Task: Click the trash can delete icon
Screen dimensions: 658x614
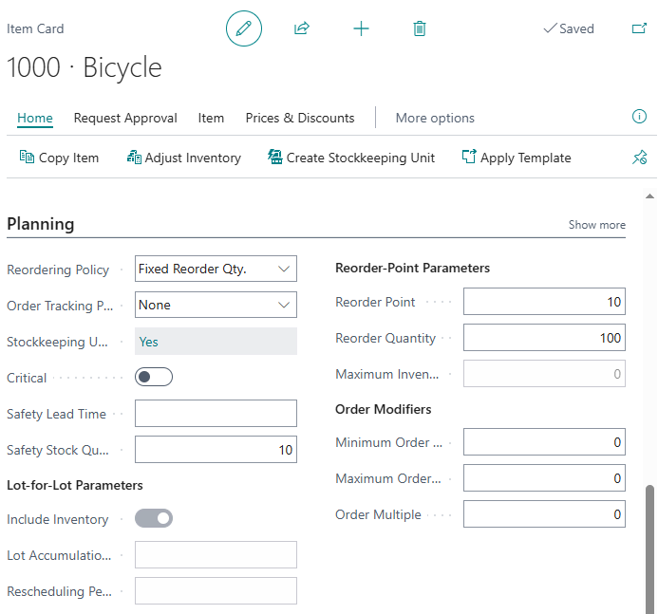Action: click(420, 28)
